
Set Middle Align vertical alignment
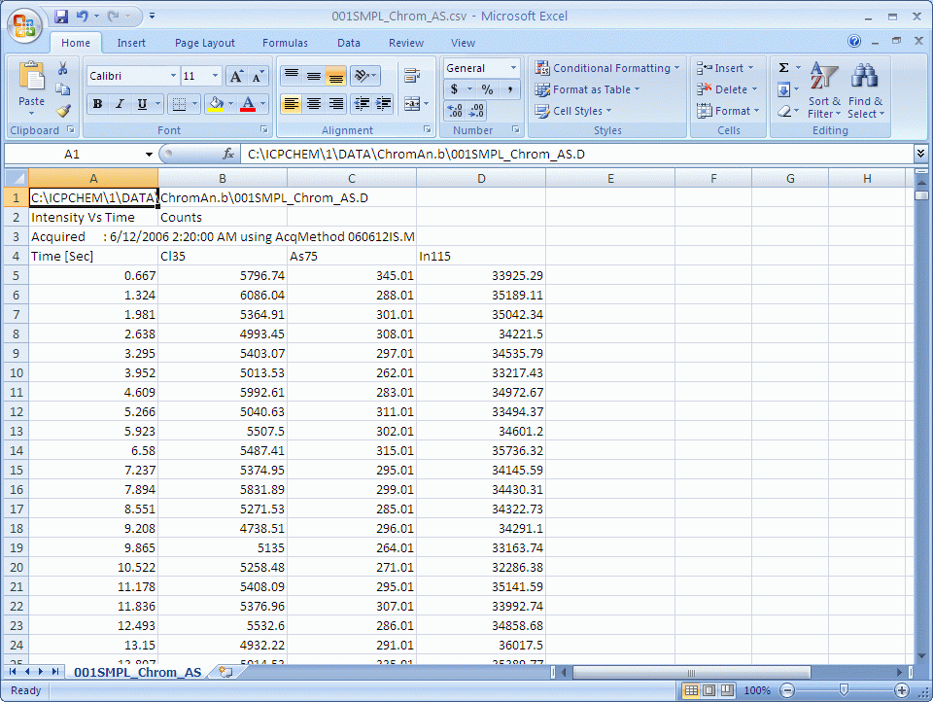tap(314, 76)
